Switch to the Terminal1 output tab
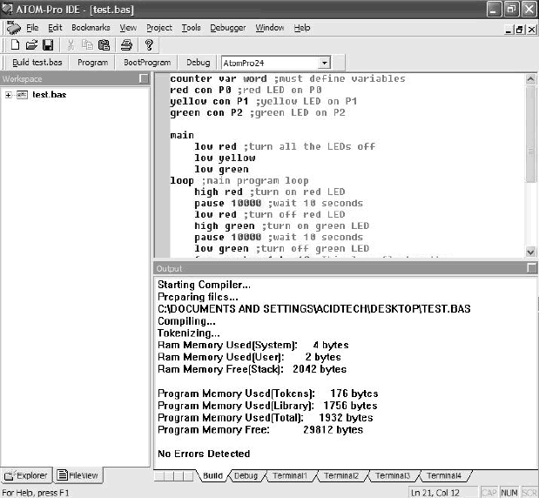Viewport: 539px width, 498px height. [x=293, y=476]
